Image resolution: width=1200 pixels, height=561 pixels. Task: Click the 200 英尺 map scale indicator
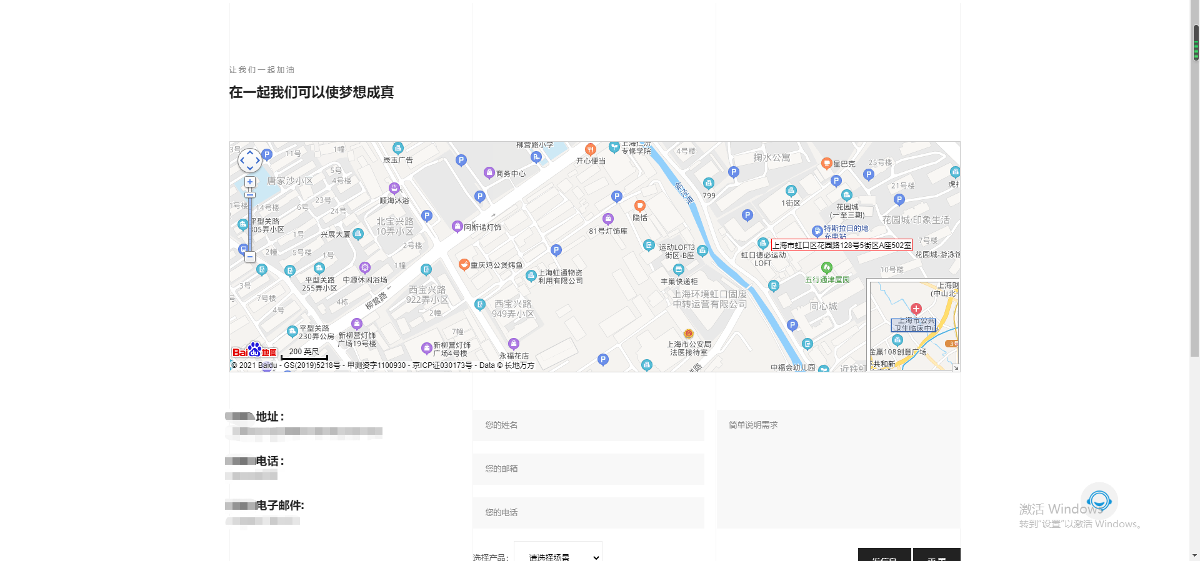pos(304,353)
